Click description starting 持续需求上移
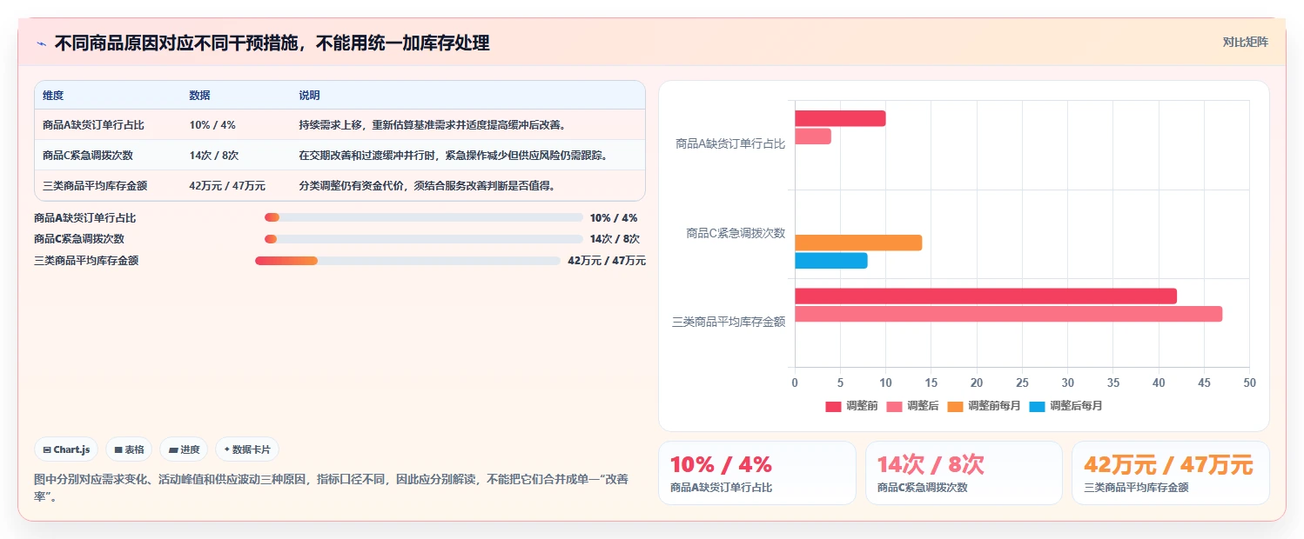This screenshot has height=539, width=1304. pos(433,125)
